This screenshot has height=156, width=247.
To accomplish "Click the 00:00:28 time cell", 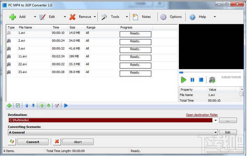I will pyautogui.click(x=58, y=72).
